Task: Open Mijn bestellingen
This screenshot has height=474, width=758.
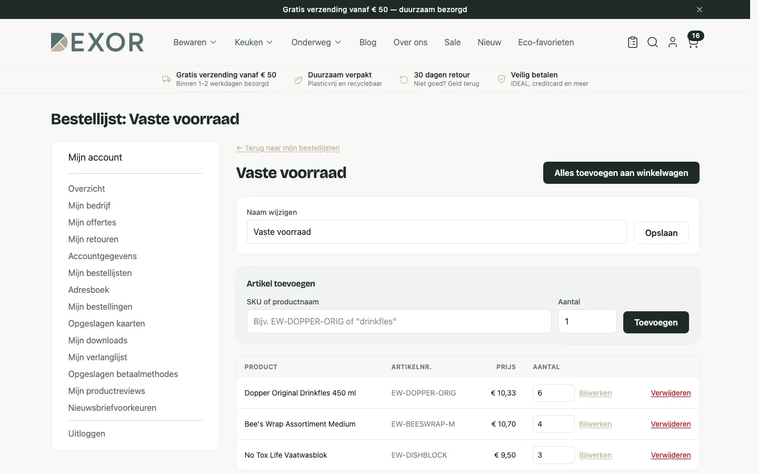Action: pos(101,307)
